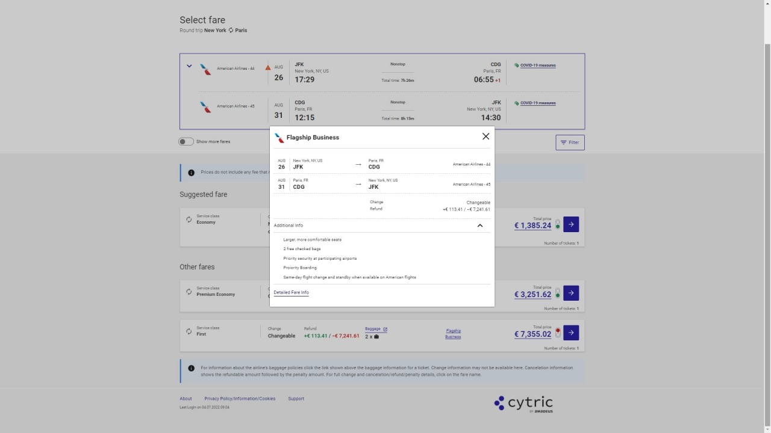Click the American Airlines logo in the Flagship Business dialog

pyautogui.click(x=279, y=137)
